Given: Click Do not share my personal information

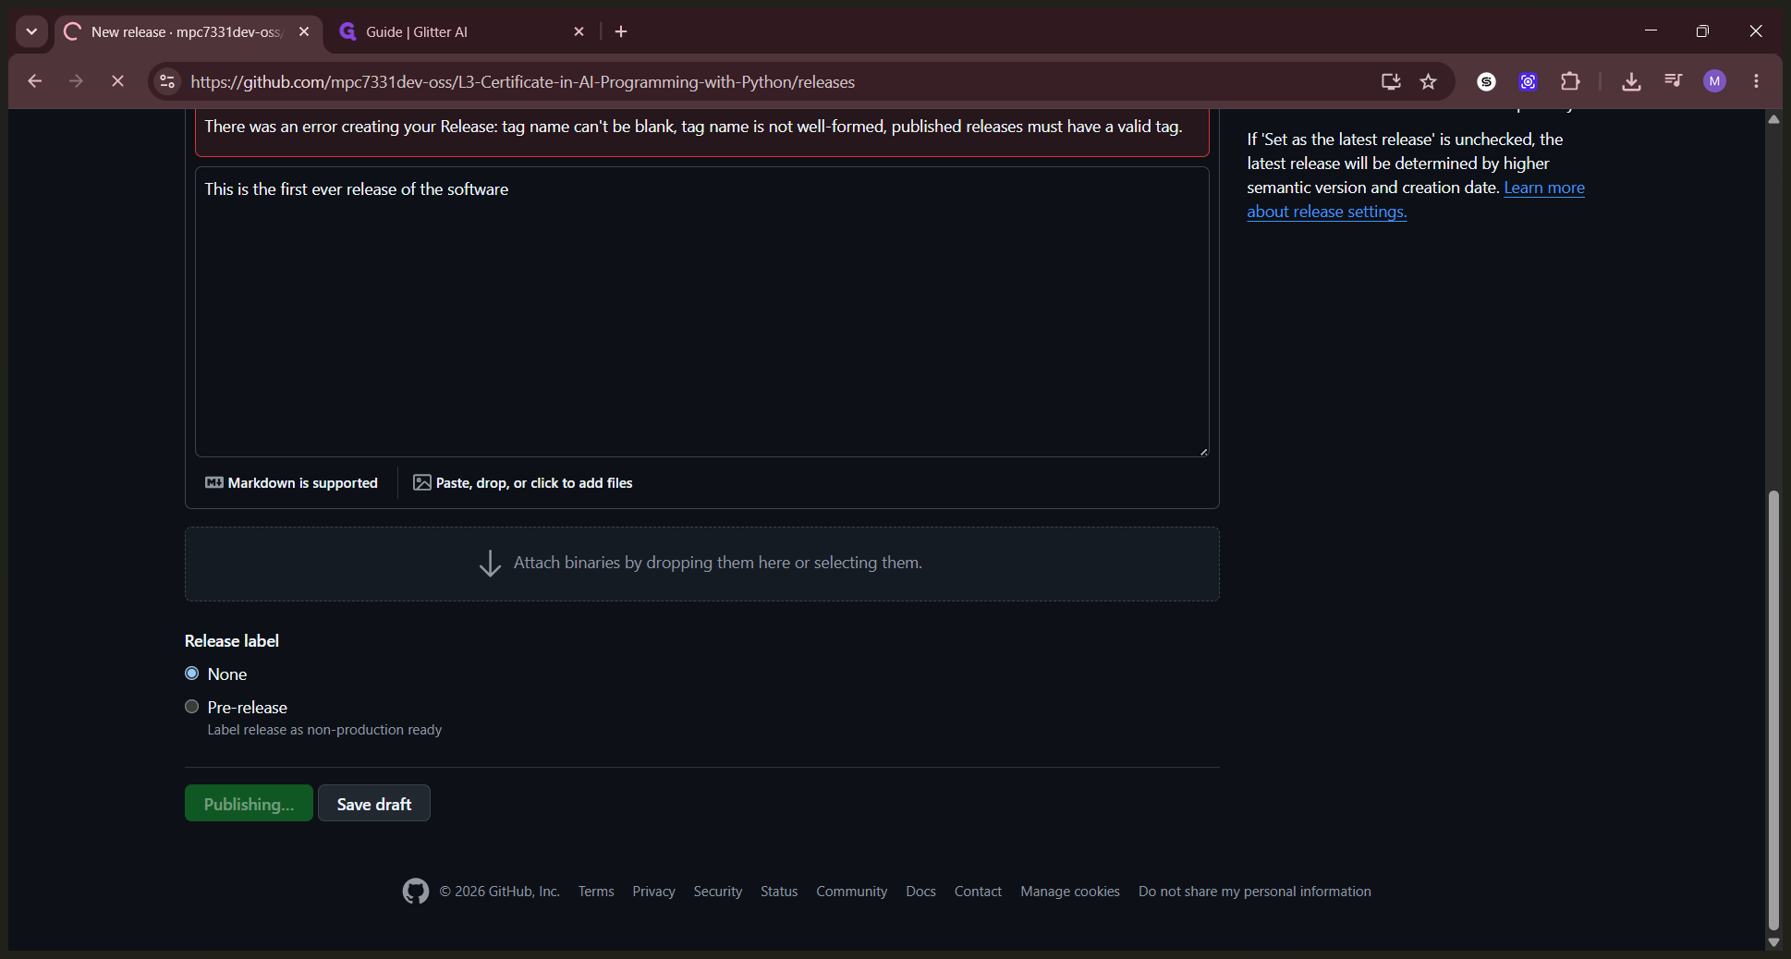Looking at the screenshot, I should pyautogui.click(x=1255, y=892).
